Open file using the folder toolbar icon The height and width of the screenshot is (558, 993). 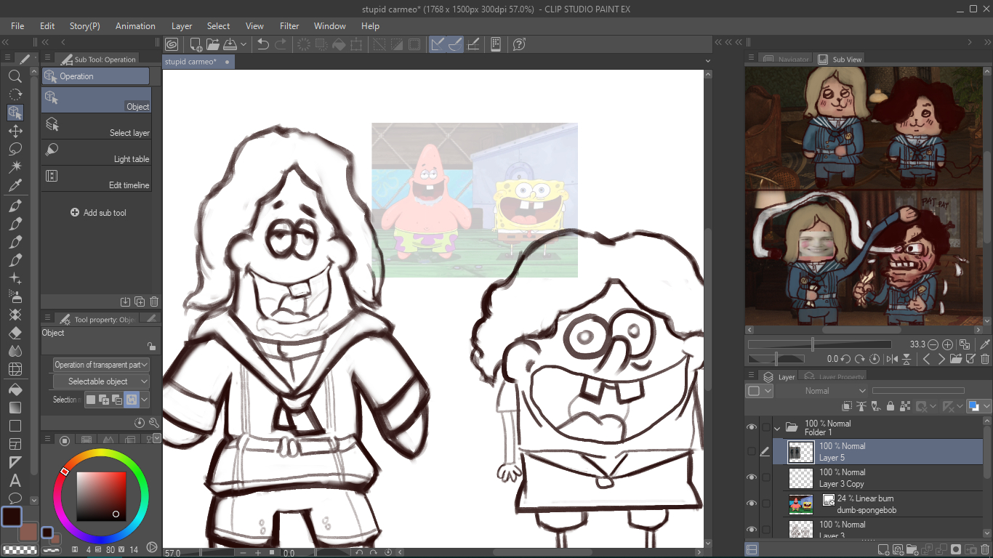point(213,44)
